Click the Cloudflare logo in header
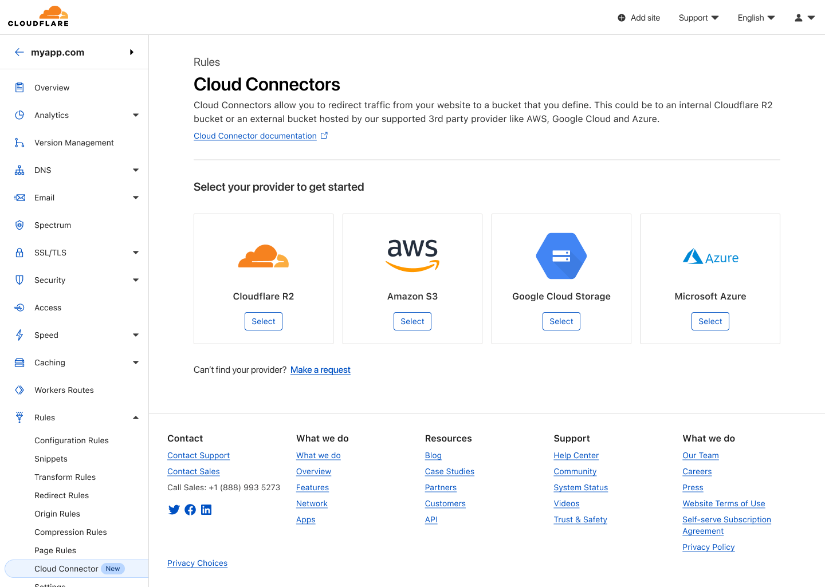 click(x=38, y=17)
